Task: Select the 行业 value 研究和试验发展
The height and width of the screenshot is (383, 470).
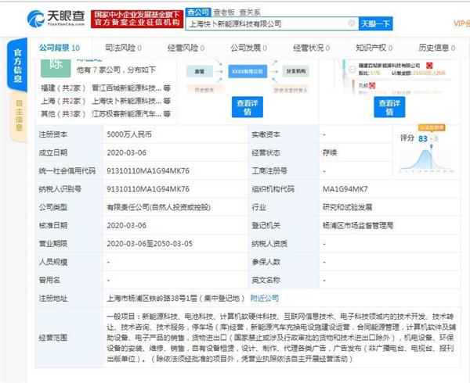Action: (347, 207)
